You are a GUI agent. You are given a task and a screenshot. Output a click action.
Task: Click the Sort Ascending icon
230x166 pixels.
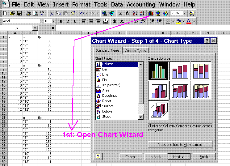135,13
